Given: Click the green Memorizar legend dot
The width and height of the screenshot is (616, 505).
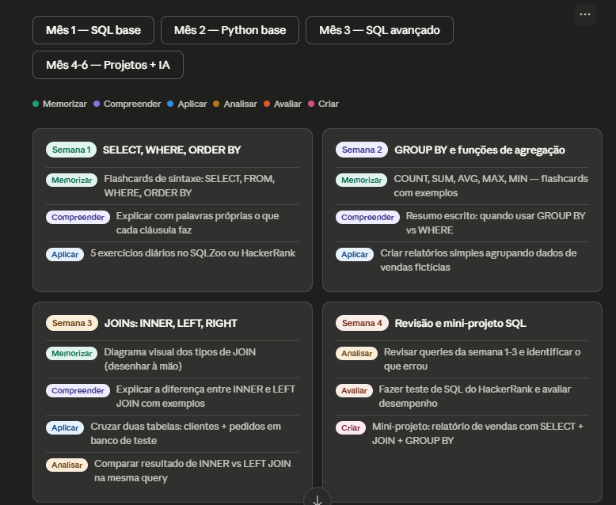Looking at the screenshot, I should (36, 104).
